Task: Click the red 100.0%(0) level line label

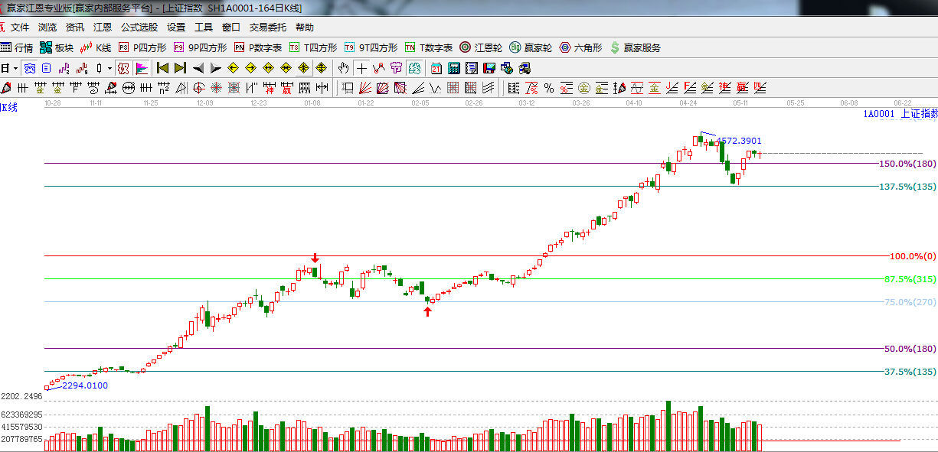Action: (x=913, y=256)
